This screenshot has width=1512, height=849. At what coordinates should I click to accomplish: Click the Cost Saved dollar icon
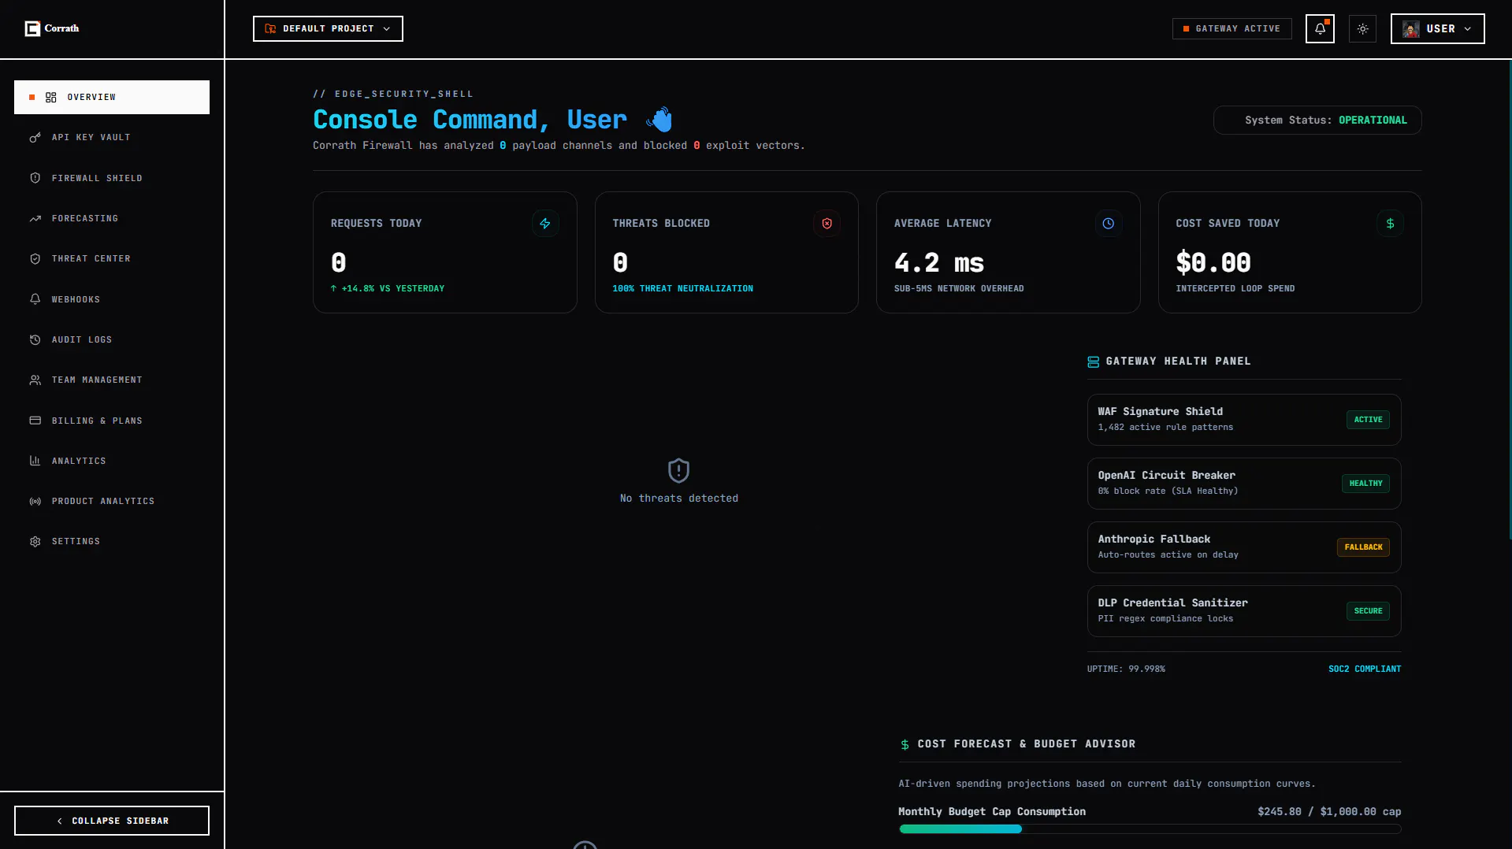pos(1390,224)
